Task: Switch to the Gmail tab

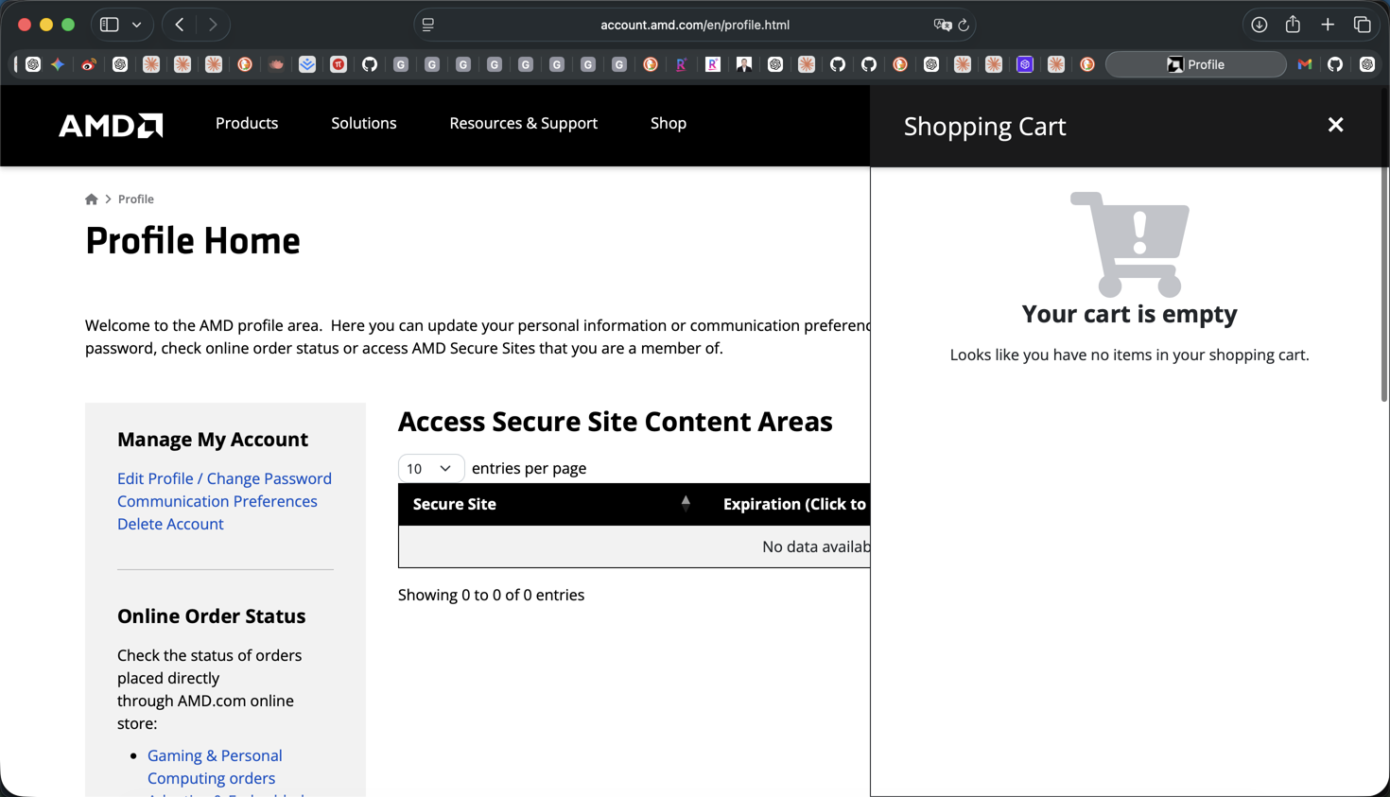Action: coord(1305,64)
